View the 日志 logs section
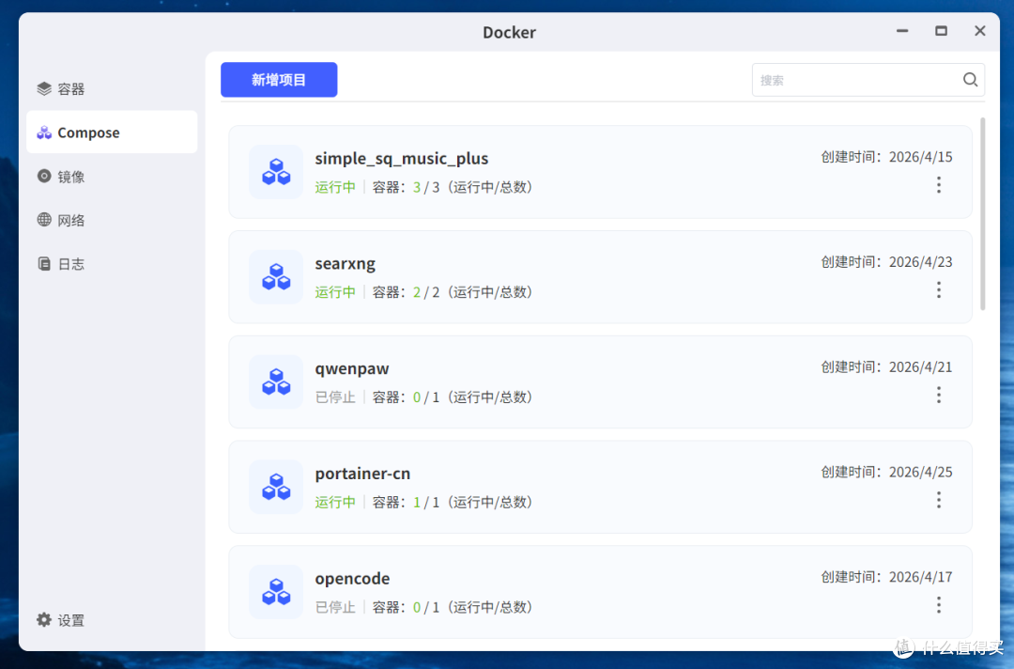 click(112, 264)
